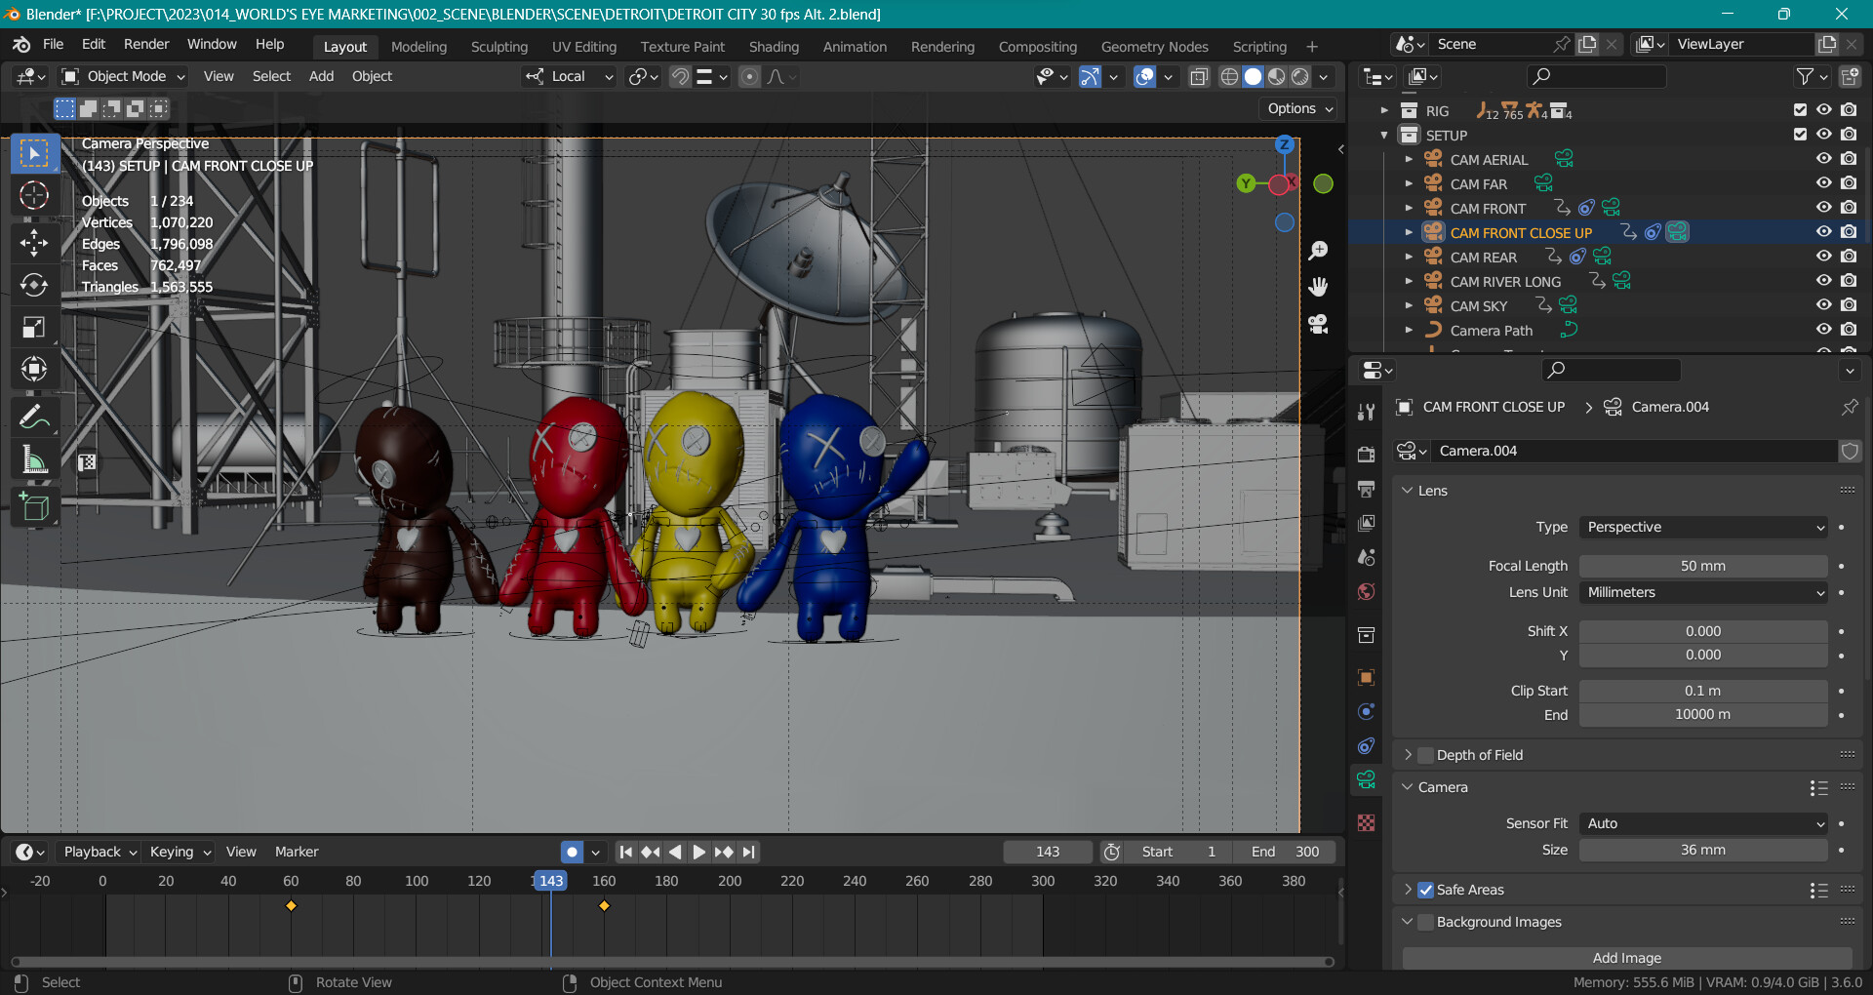
Task: Click the keyframe marker at frame 60
Action: tap(291, 906)
